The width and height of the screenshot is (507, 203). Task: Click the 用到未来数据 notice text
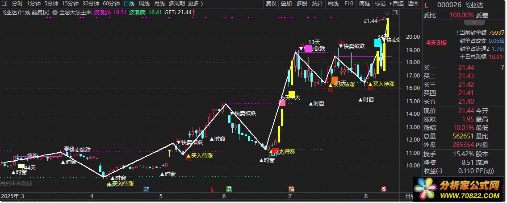coord(16,183)
